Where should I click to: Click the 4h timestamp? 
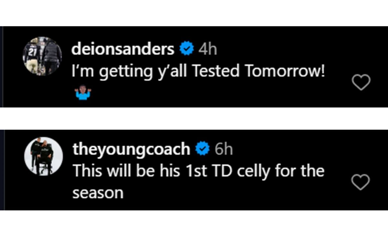tap(208, 50)
